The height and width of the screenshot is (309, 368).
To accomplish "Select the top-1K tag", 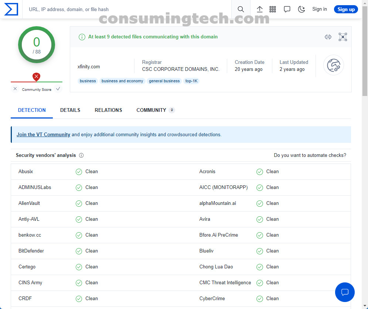I will pyautogui.click(x=191, y=81).
